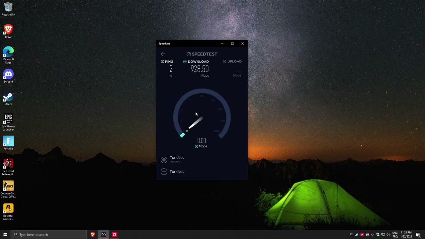Go back using the Speedtest back arrow
Screen dimensions: 425x239
coord(163,54)
